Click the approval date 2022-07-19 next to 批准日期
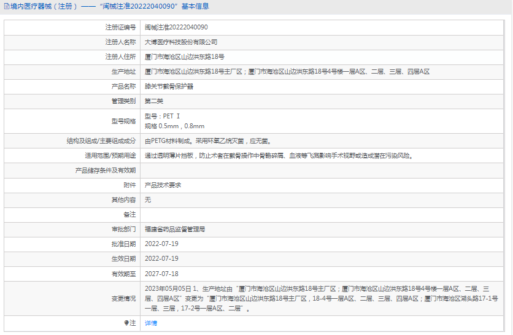 pyautogui.click(x=161, y=244)
